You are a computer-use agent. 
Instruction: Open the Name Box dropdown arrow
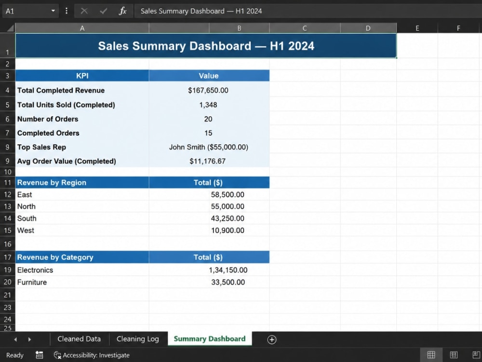point(53,11)
